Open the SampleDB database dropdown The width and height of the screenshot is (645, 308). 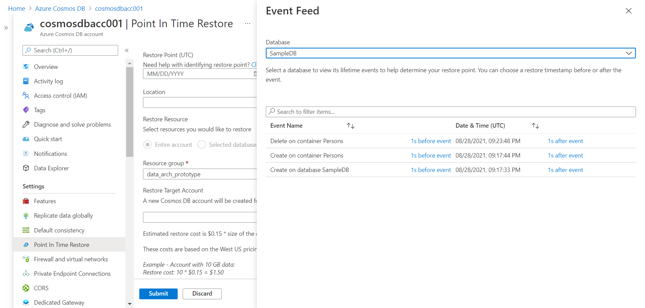pyautogui.click(x=450, y=53)
